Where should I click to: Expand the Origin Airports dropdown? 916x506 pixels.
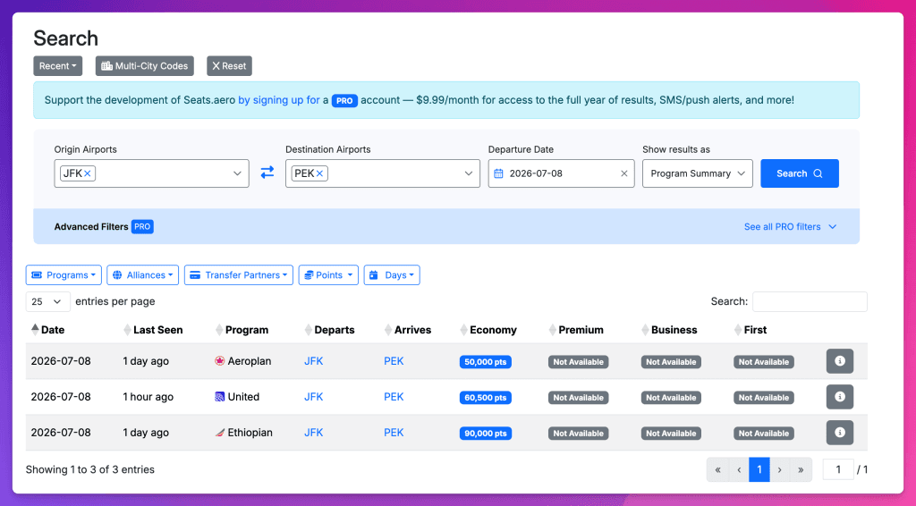click(237, 173)
